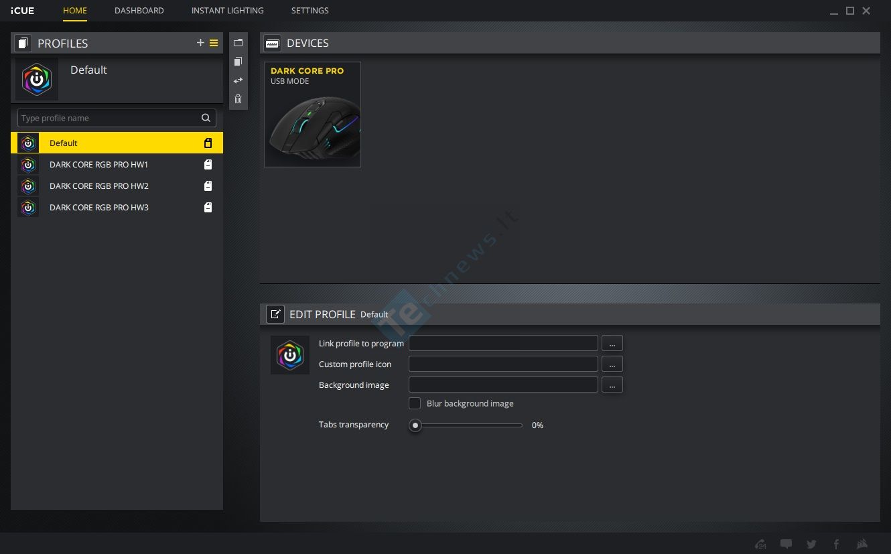Click the Type profile name search field
Screen dimensions: 891x554
[x=117, y=118]
